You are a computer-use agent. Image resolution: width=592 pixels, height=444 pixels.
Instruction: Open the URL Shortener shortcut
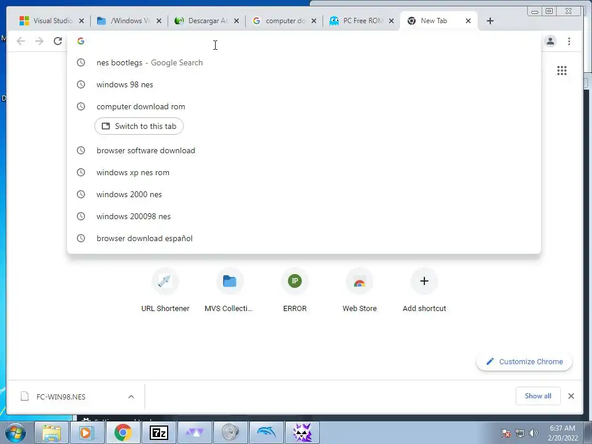165,290
